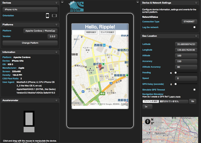
Task: Click the red map marker pin
Action: (100, 67)
